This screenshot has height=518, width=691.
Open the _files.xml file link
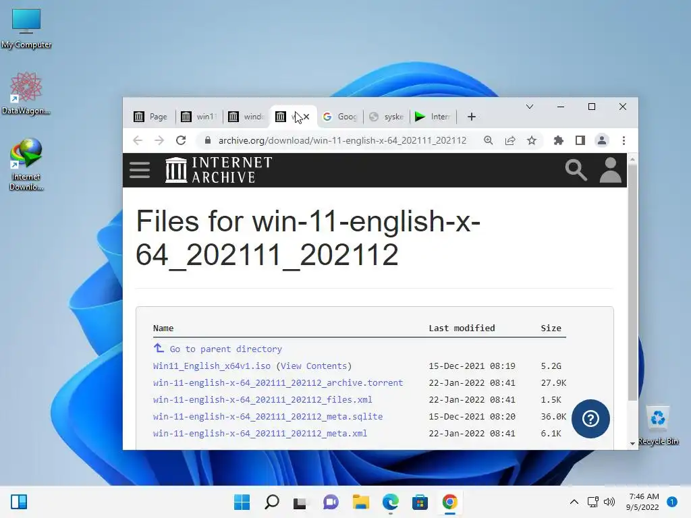(262, 399)
